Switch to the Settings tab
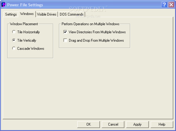 pos(11,14)
